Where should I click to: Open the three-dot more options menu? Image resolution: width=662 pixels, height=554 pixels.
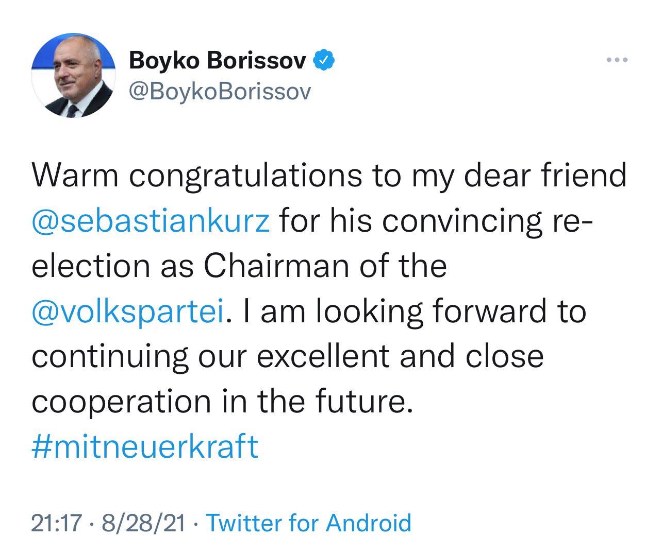point(616,60)
